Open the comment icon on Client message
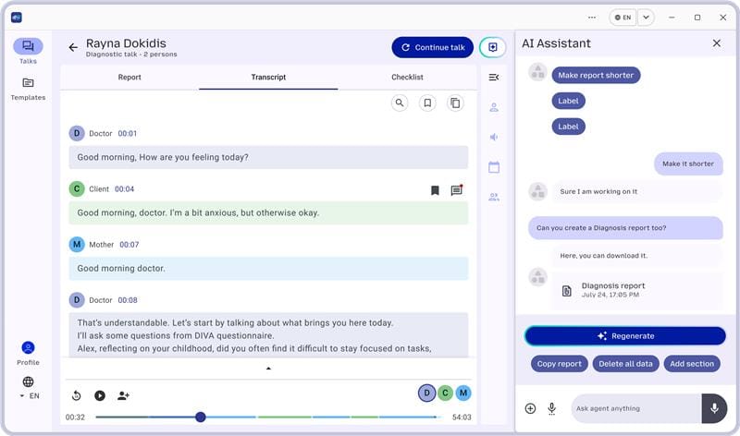 [x=456, y=190]
